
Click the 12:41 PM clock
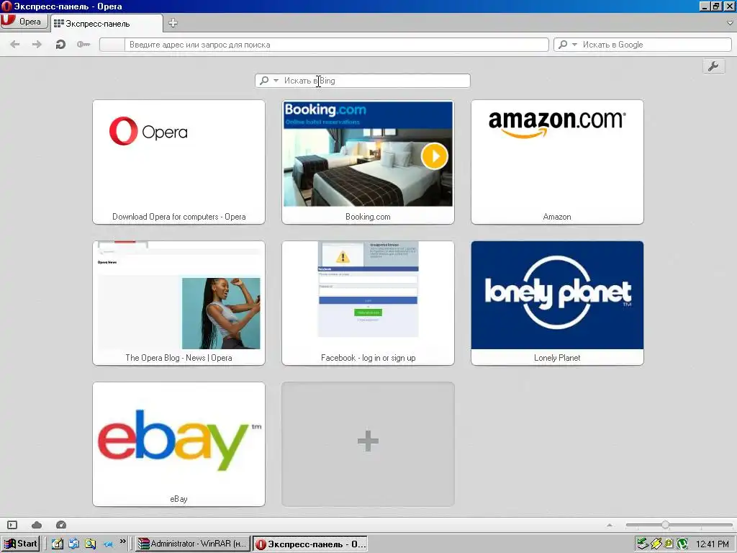712,544
